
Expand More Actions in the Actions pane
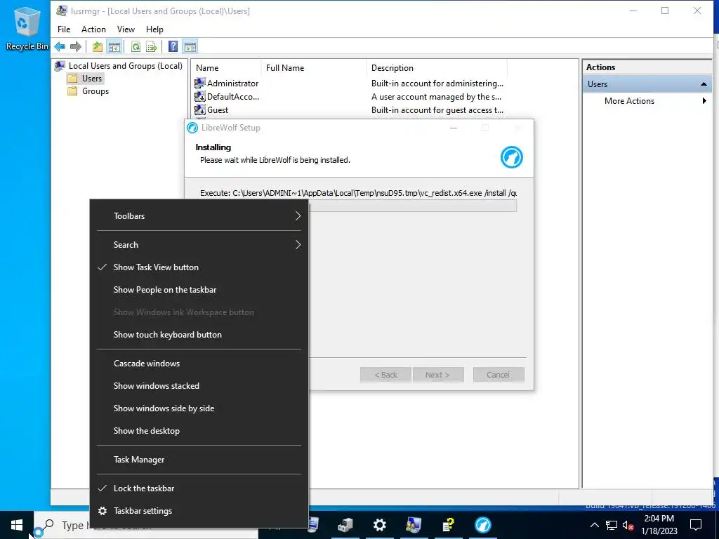[x=647, y=101]
